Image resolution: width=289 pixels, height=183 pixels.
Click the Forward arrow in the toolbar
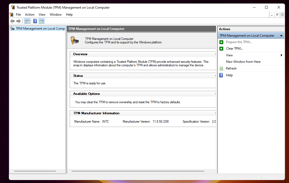[18, 21]
